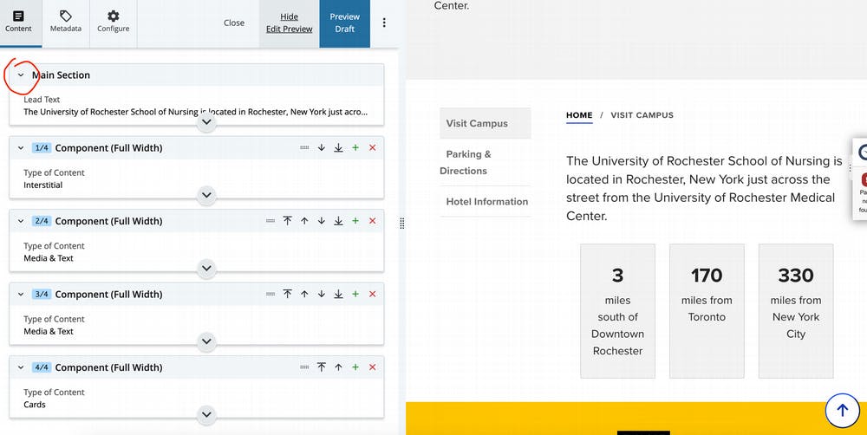Expand the Cards component round chevron
The image size is (867, 435).
click(x=206, y=414)
